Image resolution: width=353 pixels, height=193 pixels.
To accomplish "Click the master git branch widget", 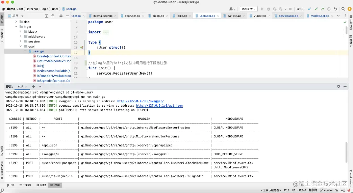I will point(327,190).
